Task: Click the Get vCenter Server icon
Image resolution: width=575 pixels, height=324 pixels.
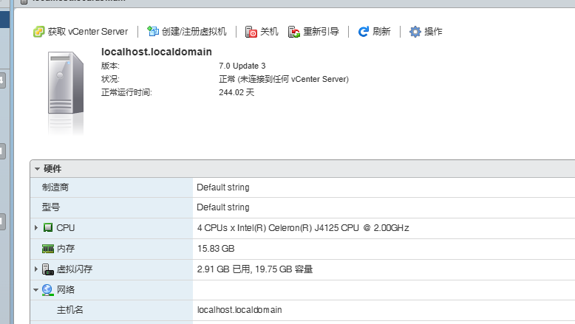Action: tap(38, 32)
